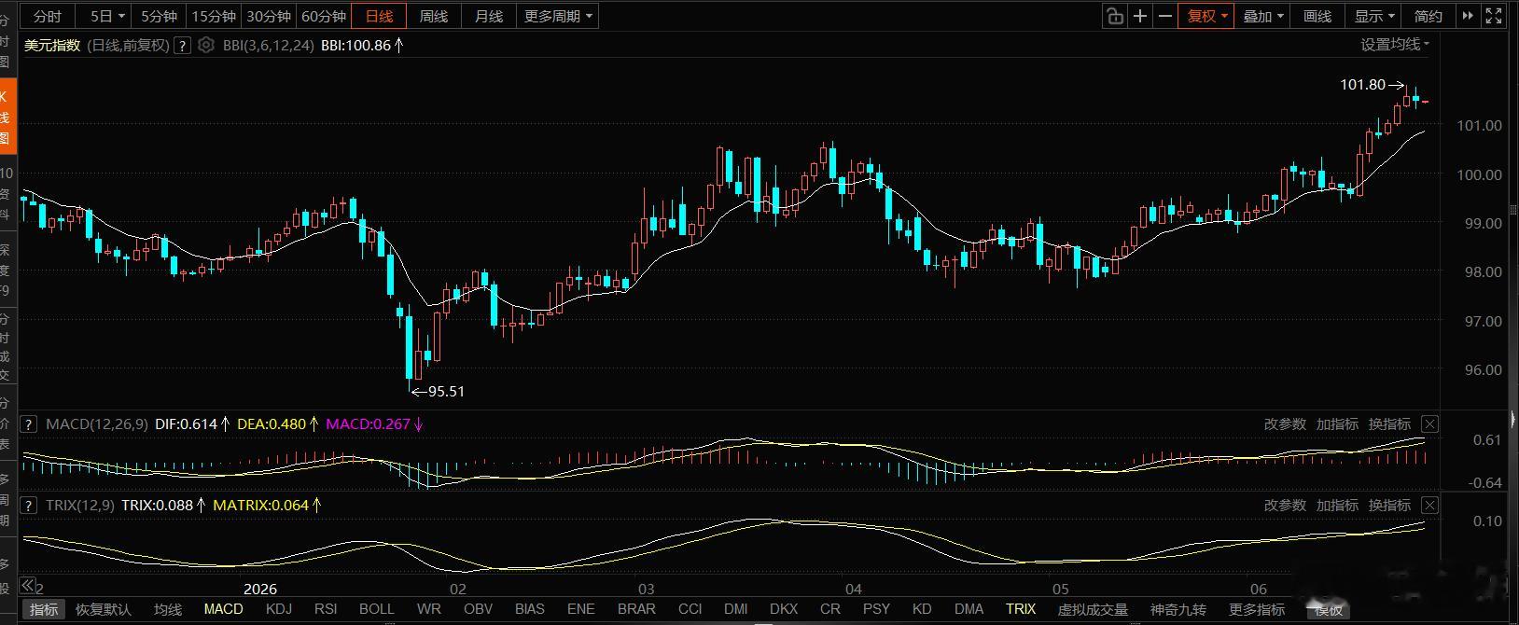Click 换指标 in TRIX panel
This screenshot has width=1519, height=625.
coord(1389,505)
